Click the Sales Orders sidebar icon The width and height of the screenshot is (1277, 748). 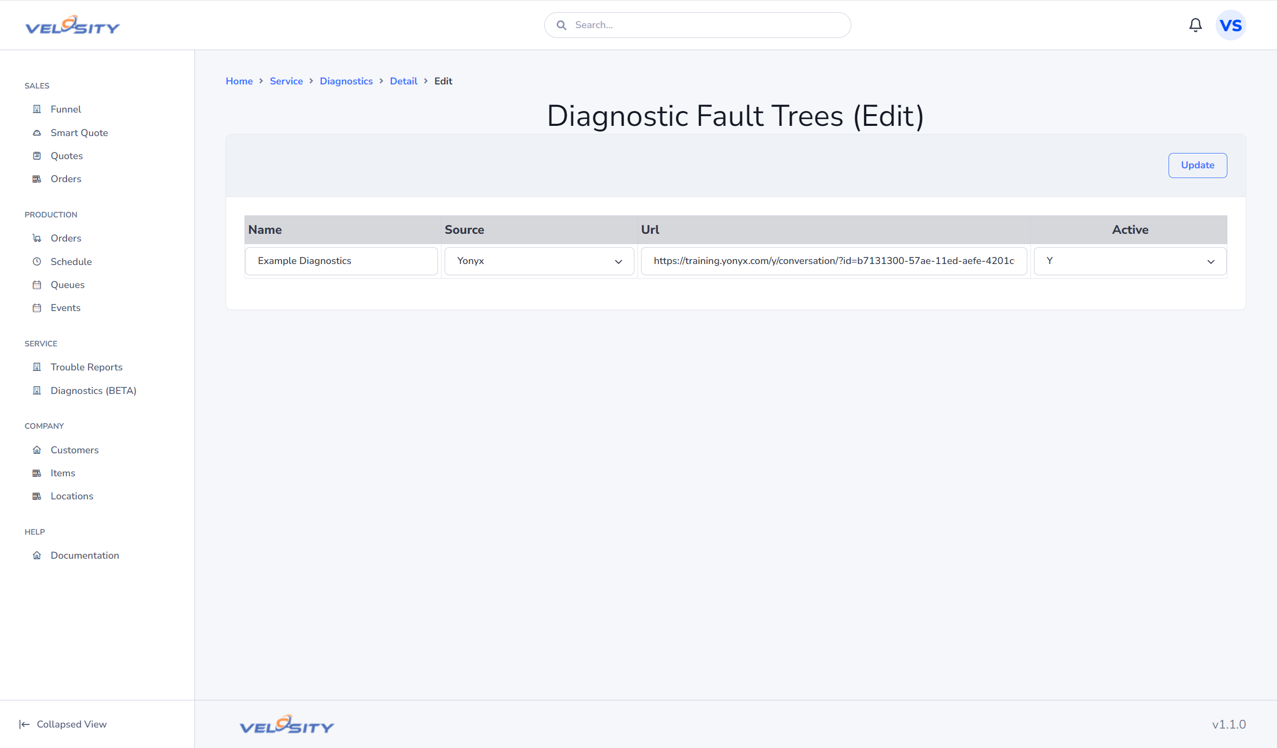pos(37,179)
